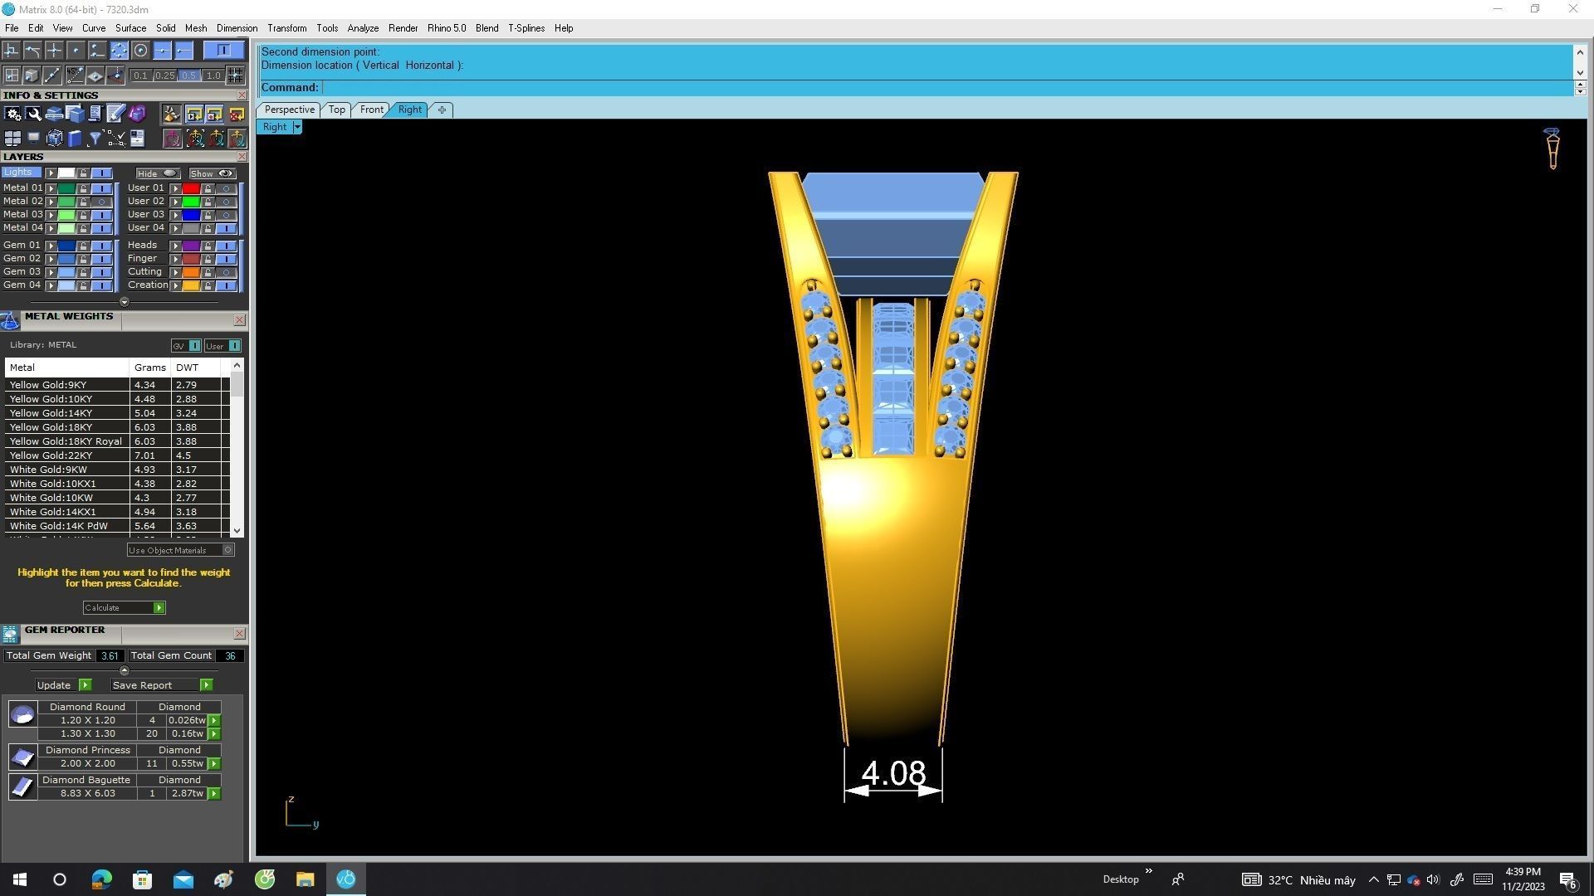
Task: Click the wrench options icon
Action: [x=33, y=114]
